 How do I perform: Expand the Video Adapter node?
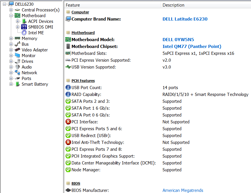11,50
